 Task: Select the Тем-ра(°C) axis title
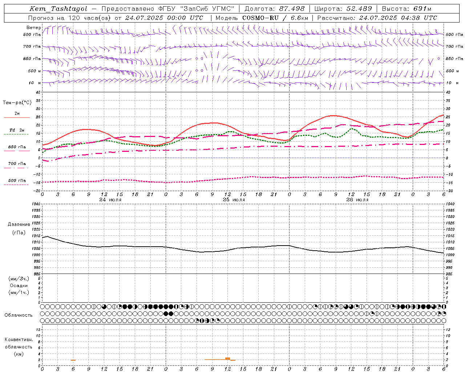pos(17,103)
